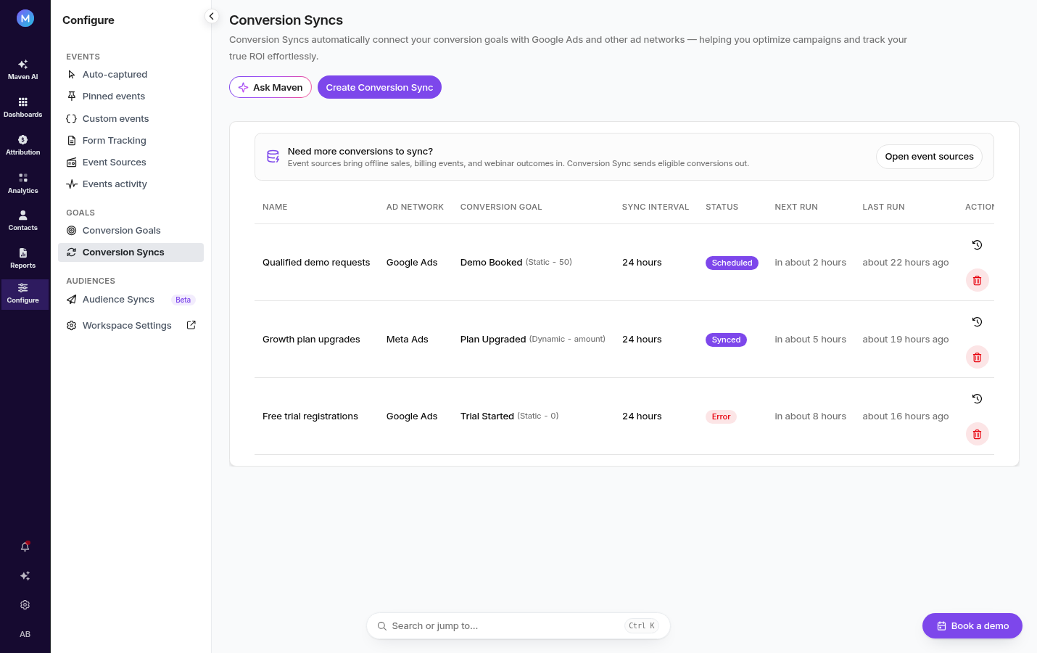The height and width of the screenshot is (653, 1037).
Task: View sync history for Qualified demo requests
Action: pyautogui.click(x=978, y=245)
